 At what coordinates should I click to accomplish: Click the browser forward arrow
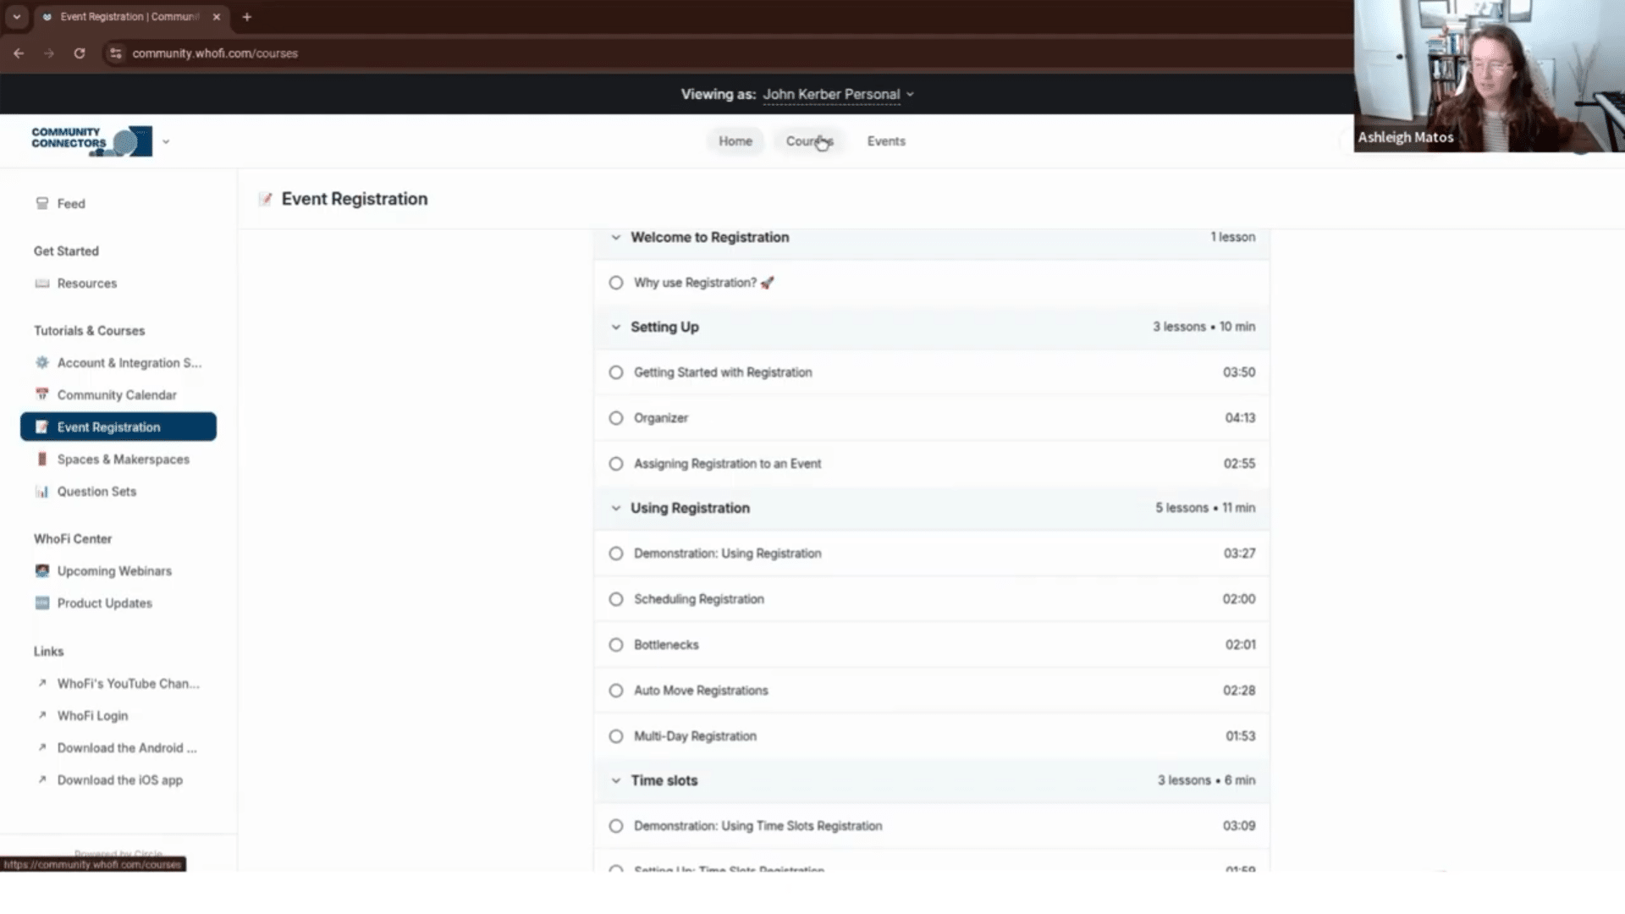click(49, 53)
